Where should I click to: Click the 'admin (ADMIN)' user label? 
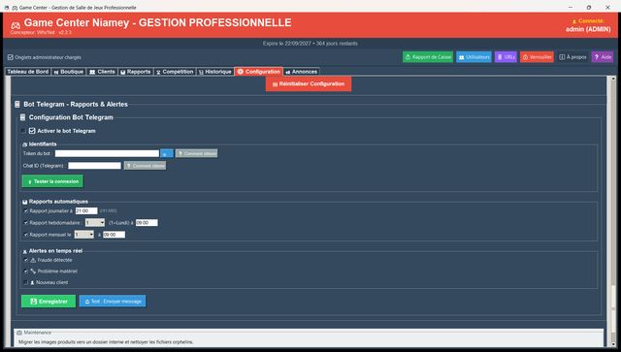(588, 29)
